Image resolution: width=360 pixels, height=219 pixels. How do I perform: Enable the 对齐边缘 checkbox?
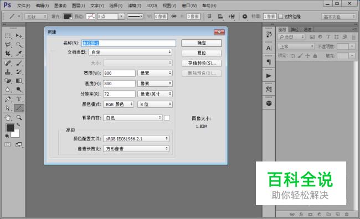(281, 17)
